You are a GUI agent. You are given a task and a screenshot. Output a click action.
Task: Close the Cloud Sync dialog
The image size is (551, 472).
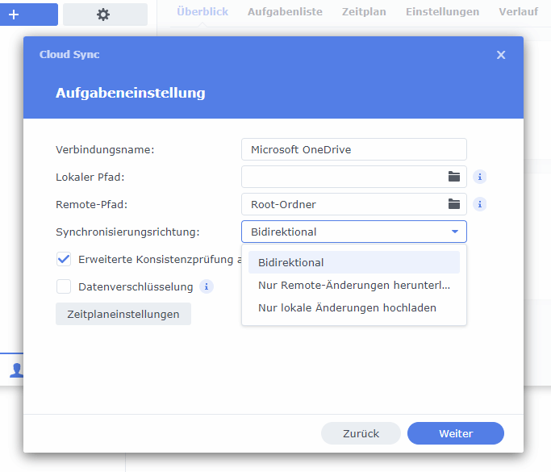(x=501, y=55)
